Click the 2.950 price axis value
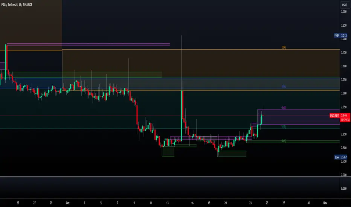The height and width of the screenshot is (207, 351). [x=344, y=107]
